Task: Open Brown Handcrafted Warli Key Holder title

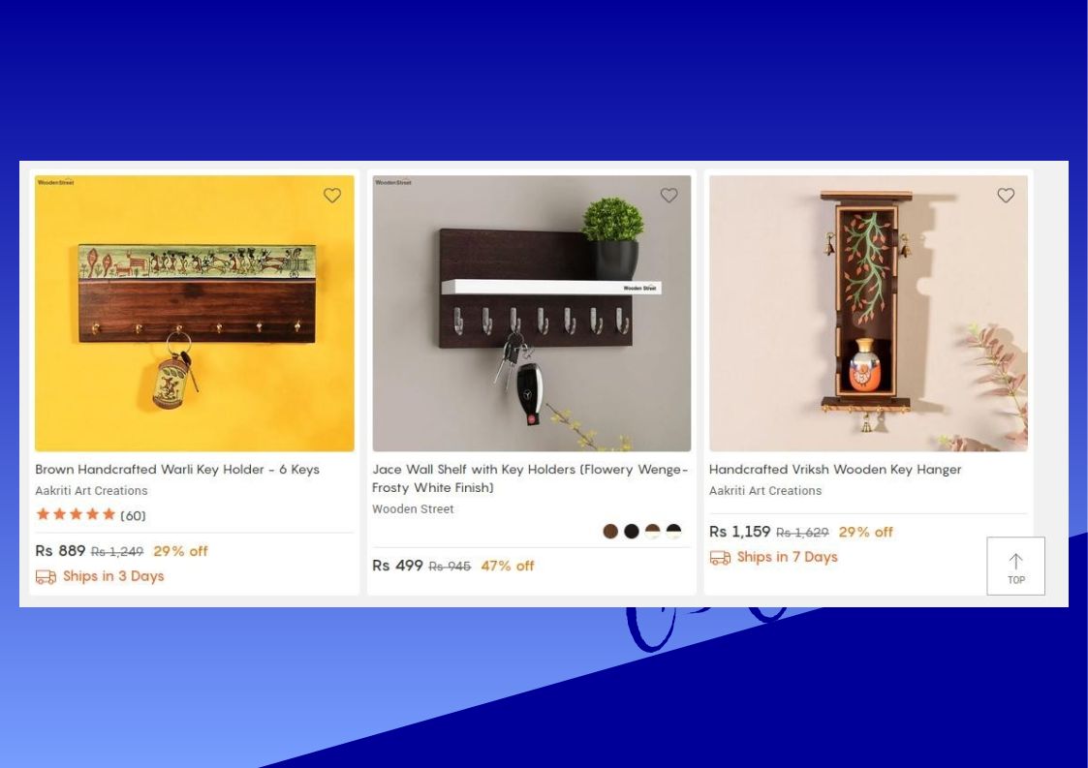Action: tap(177, 470)
